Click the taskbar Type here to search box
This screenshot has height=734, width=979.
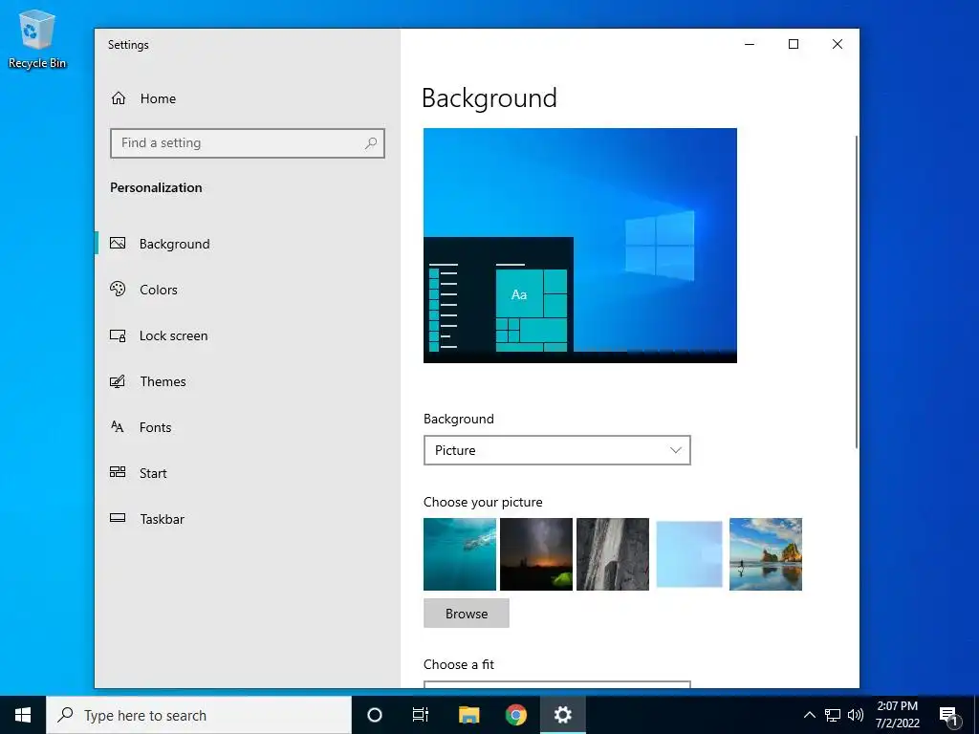199,715
